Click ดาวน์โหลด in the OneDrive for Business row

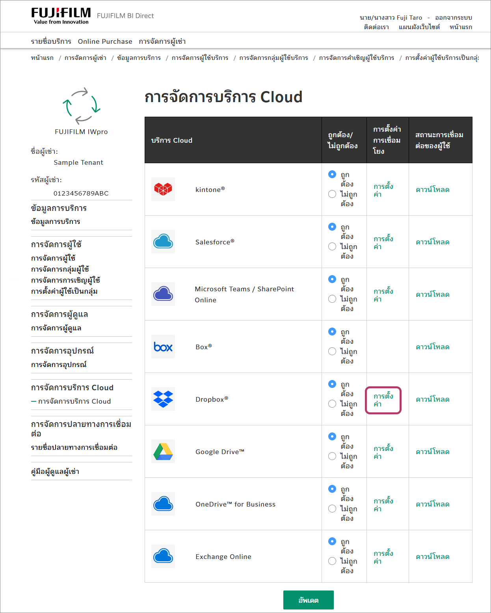click(433, 504)
